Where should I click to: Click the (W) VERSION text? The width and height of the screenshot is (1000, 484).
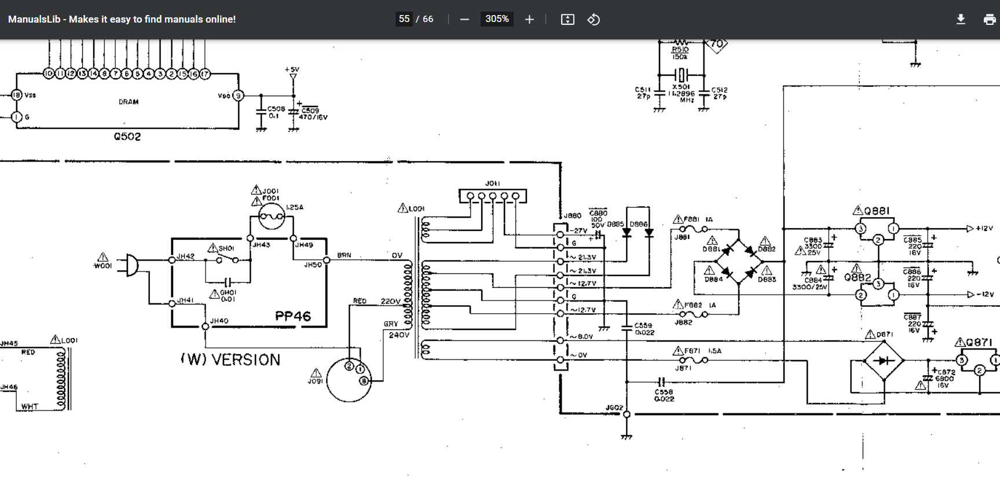(x=230, y=360)
